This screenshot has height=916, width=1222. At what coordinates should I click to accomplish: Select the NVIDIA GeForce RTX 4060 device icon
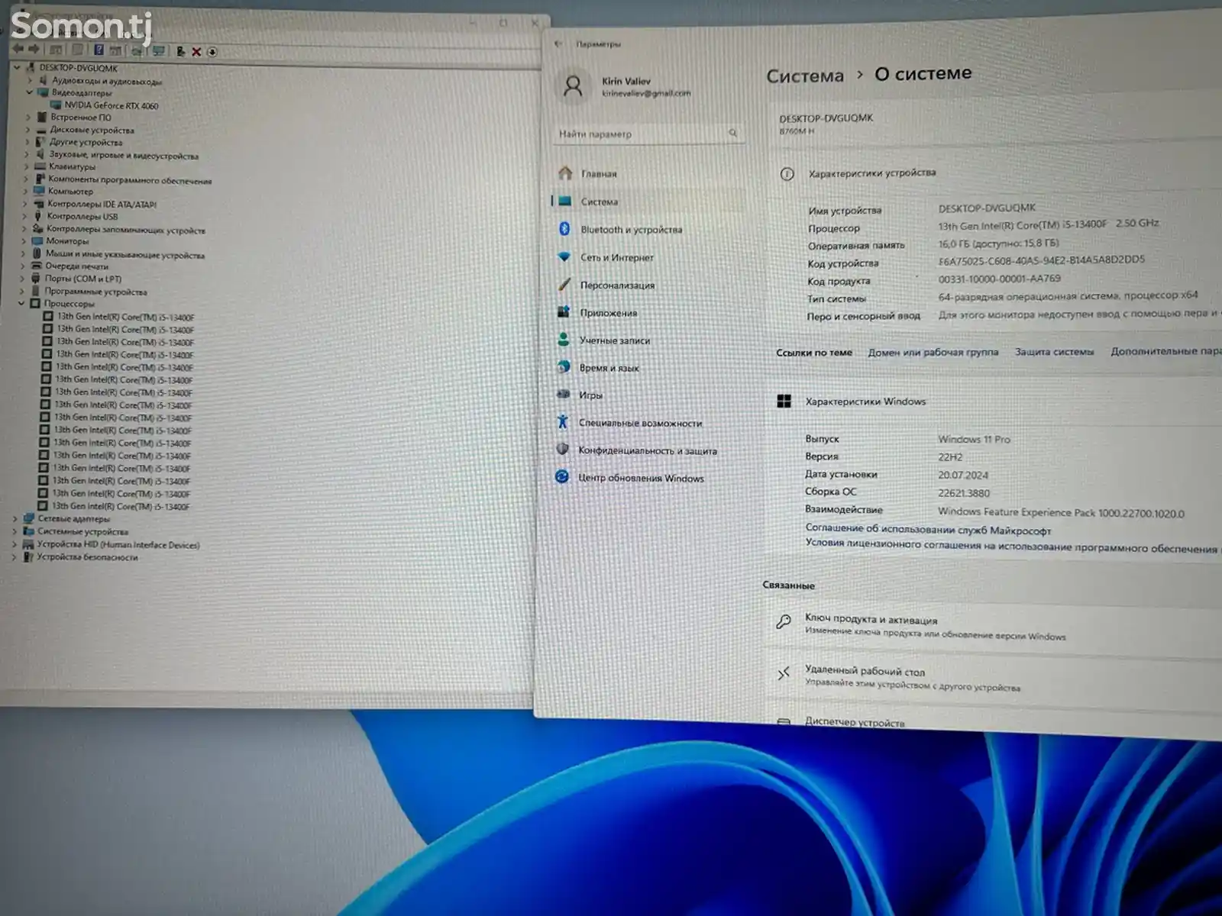[56, 105]
